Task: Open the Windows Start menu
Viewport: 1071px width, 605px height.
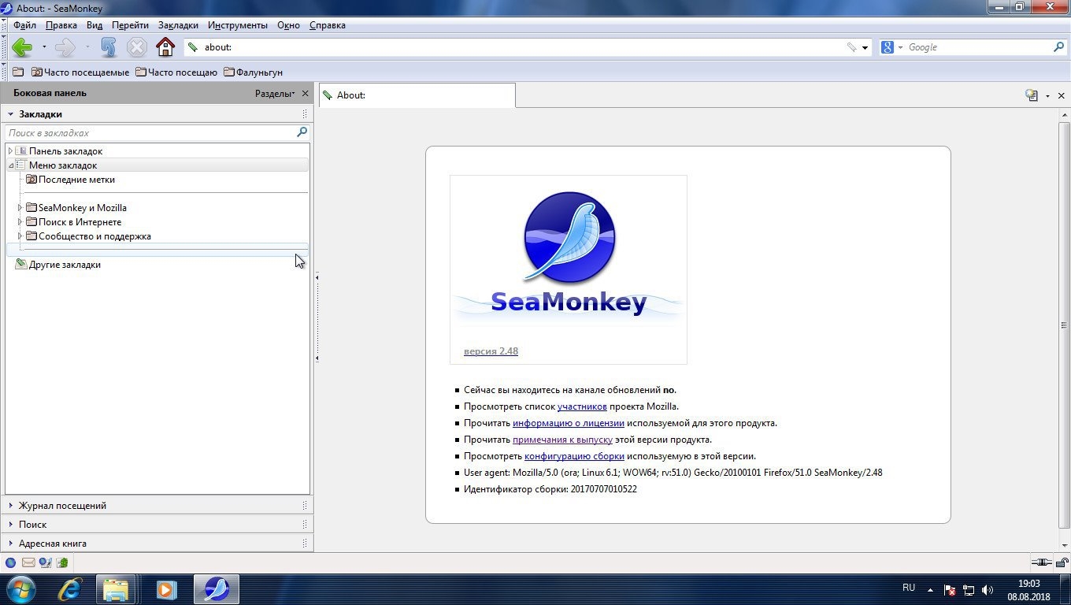Action: tap(20, 589)
